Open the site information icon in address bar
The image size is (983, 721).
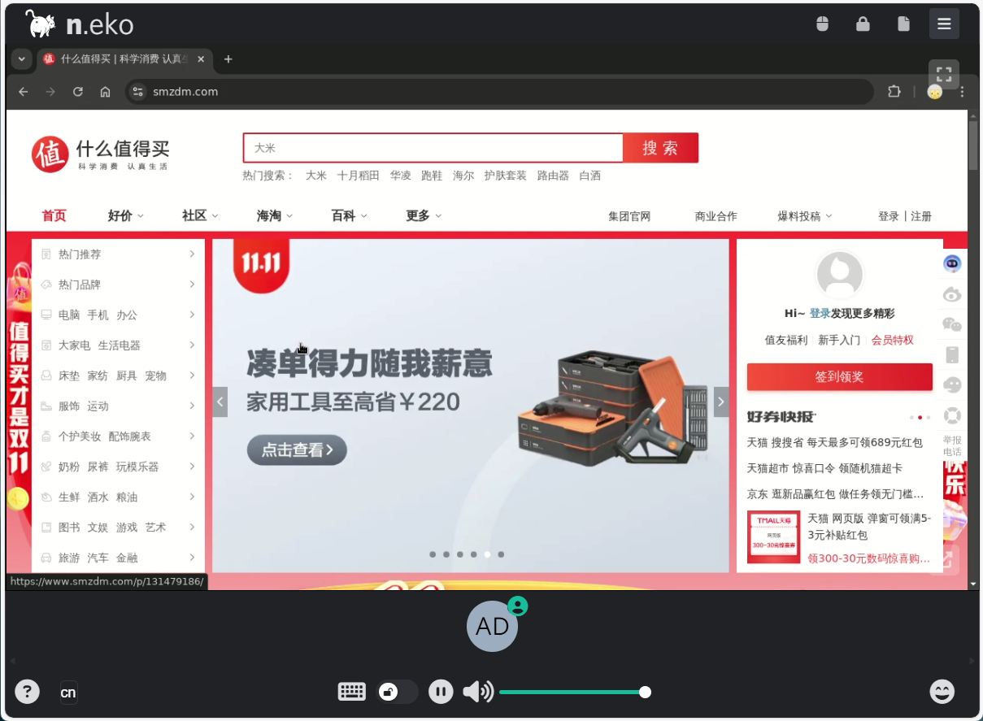tap(138, 92)
